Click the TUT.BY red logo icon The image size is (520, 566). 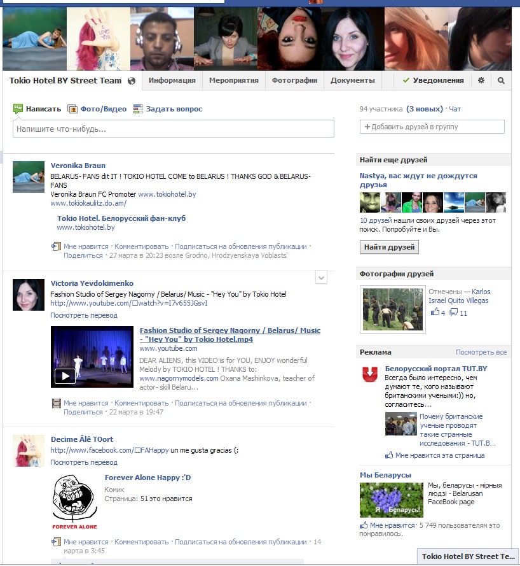click(370, 374)
